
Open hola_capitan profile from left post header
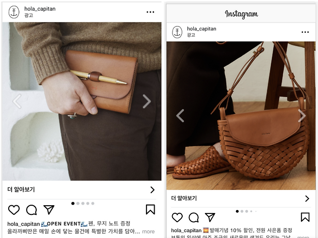click(x=40, y=9)
